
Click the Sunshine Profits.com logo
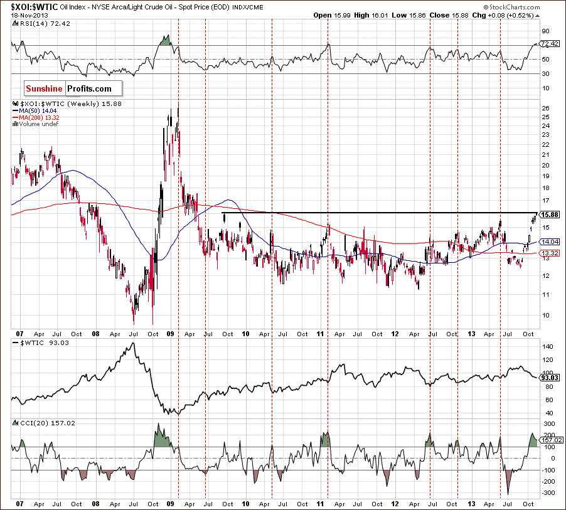[x=73, y=89]
